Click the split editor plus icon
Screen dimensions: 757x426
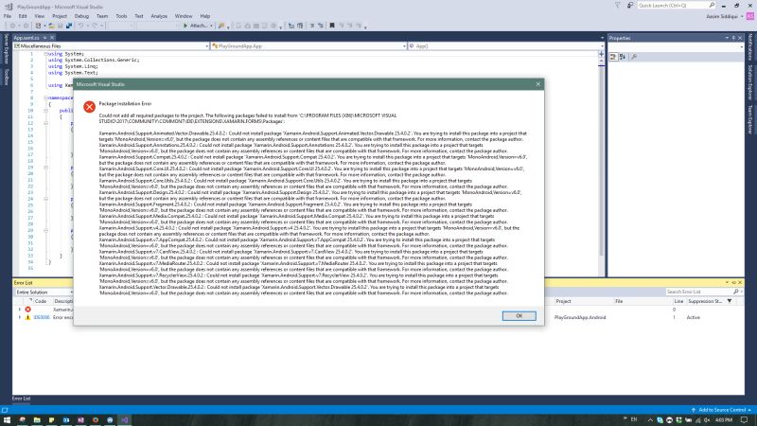(x=601, y=54)
